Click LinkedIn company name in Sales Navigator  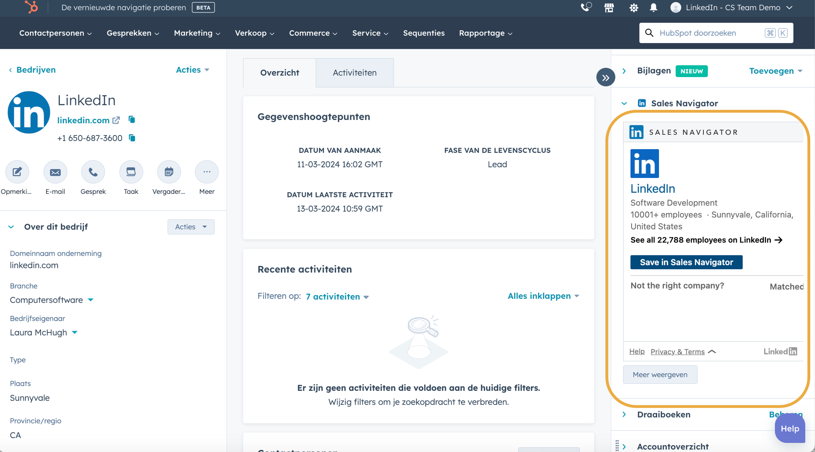652,189
